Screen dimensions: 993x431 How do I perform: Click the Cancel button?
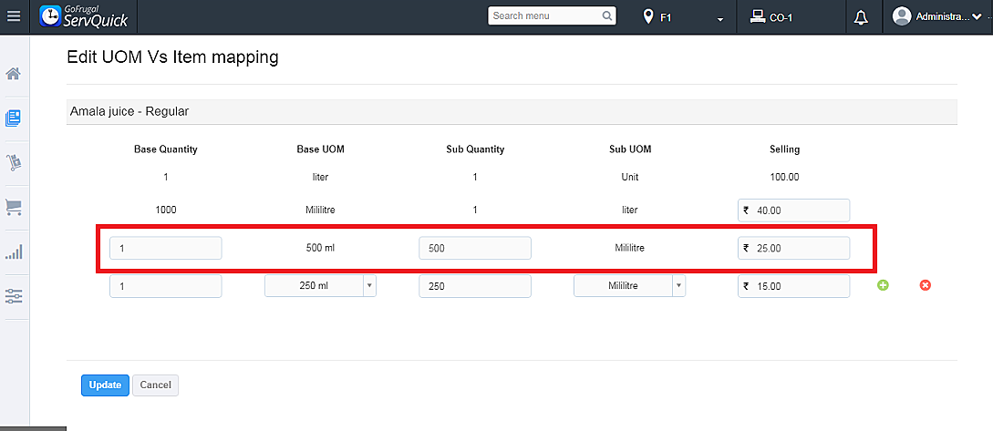tap(155, 385)
